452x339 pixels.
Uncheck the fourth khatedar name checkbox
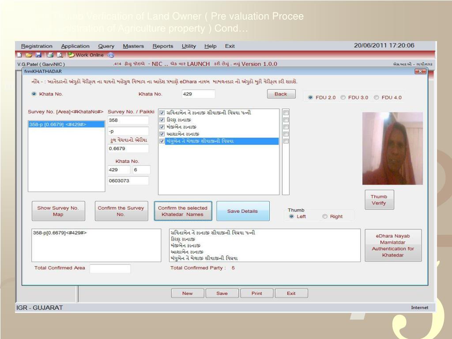162,134
